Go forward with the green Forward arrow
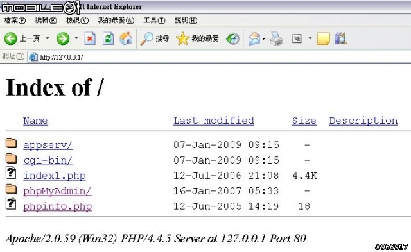Image resolution: width=411 pixels, height=252 pixels. [x=63, y=38]
